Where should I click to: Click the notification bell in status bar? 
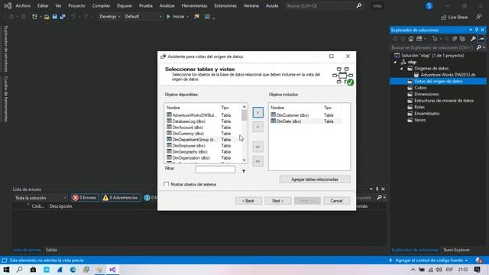point(478,260)
